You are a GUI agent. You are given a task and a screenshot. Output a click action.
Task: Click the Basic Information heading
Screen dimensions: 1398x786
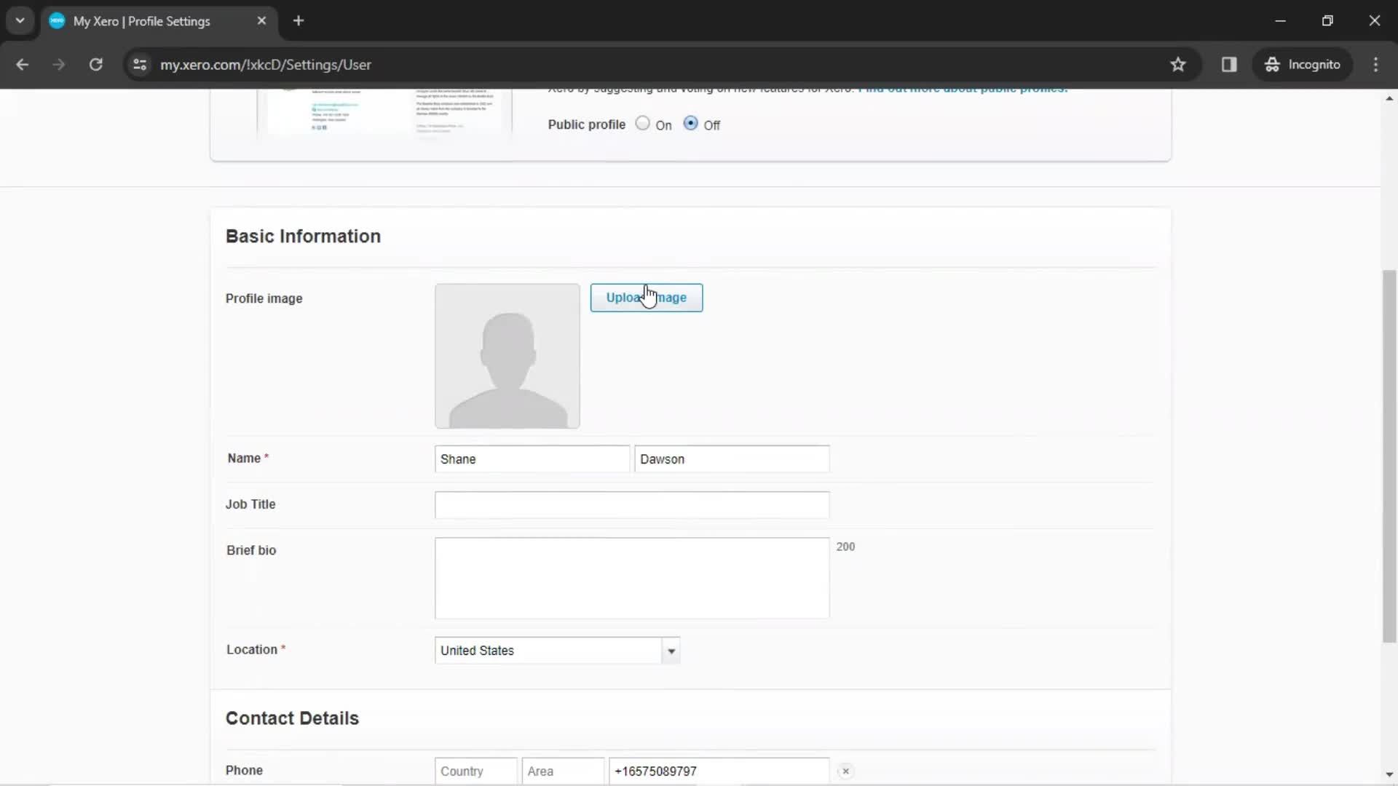(303, 237)
